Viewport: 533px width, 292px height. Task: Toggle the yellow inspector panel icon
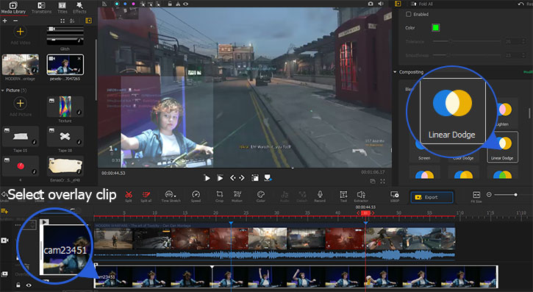point(398,4)
